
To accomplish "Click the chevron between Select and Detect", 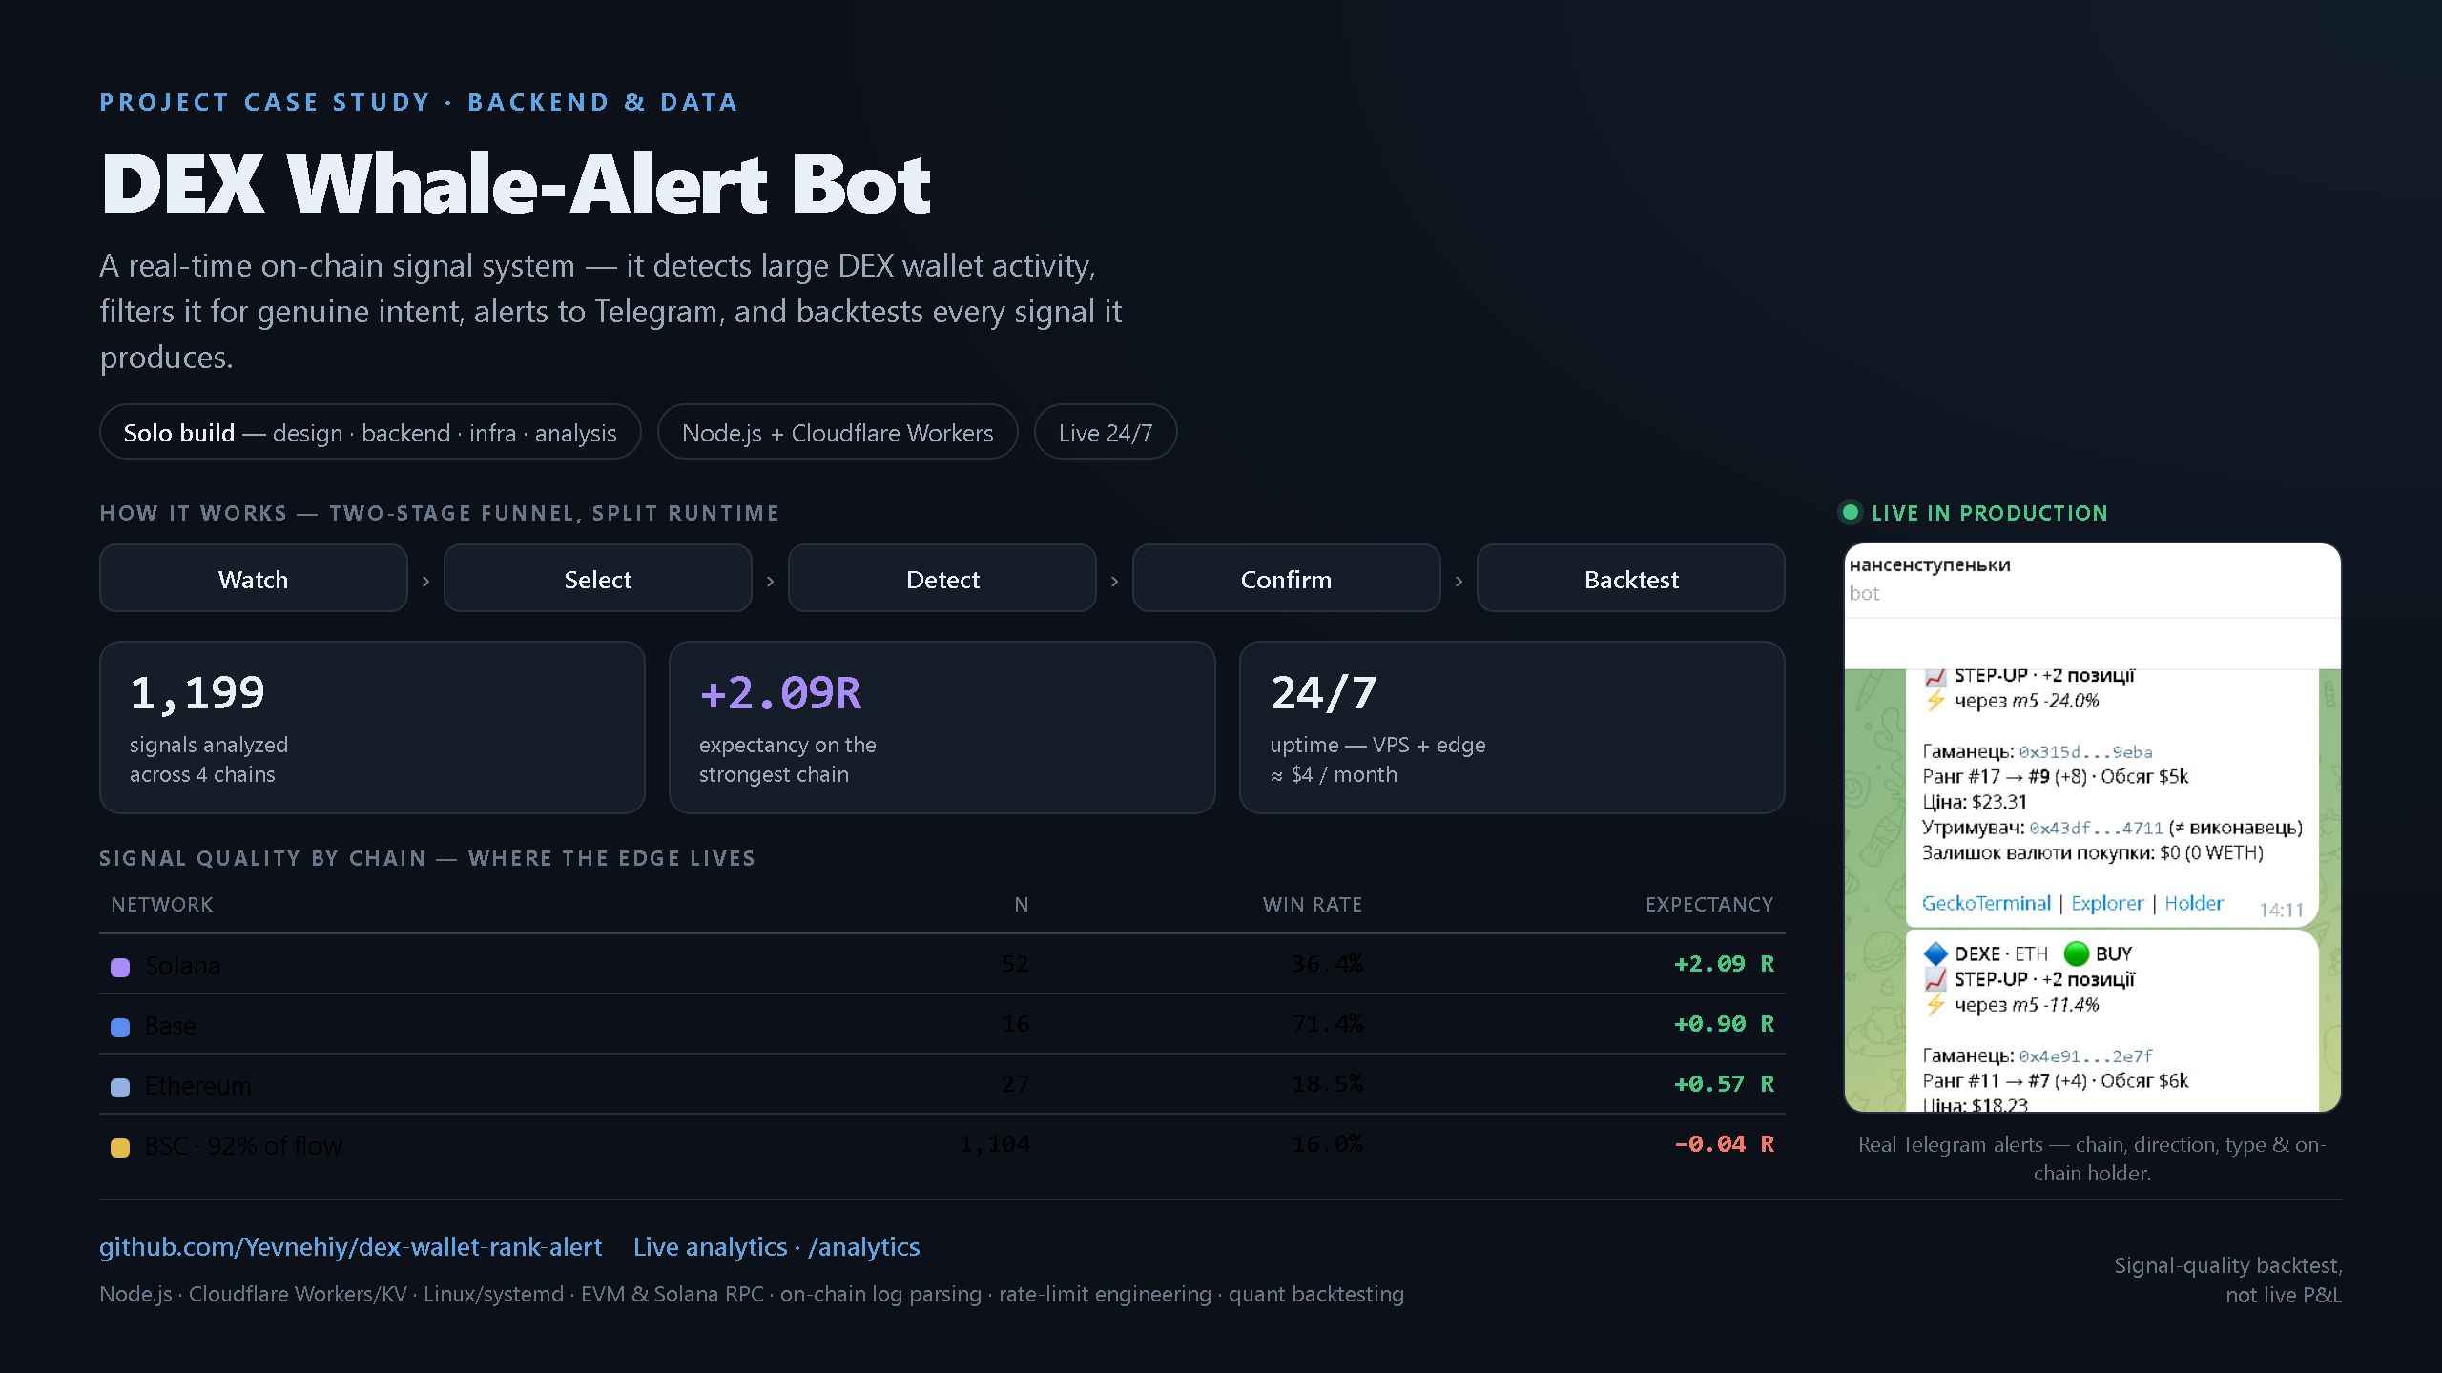I will click(770, 581).
